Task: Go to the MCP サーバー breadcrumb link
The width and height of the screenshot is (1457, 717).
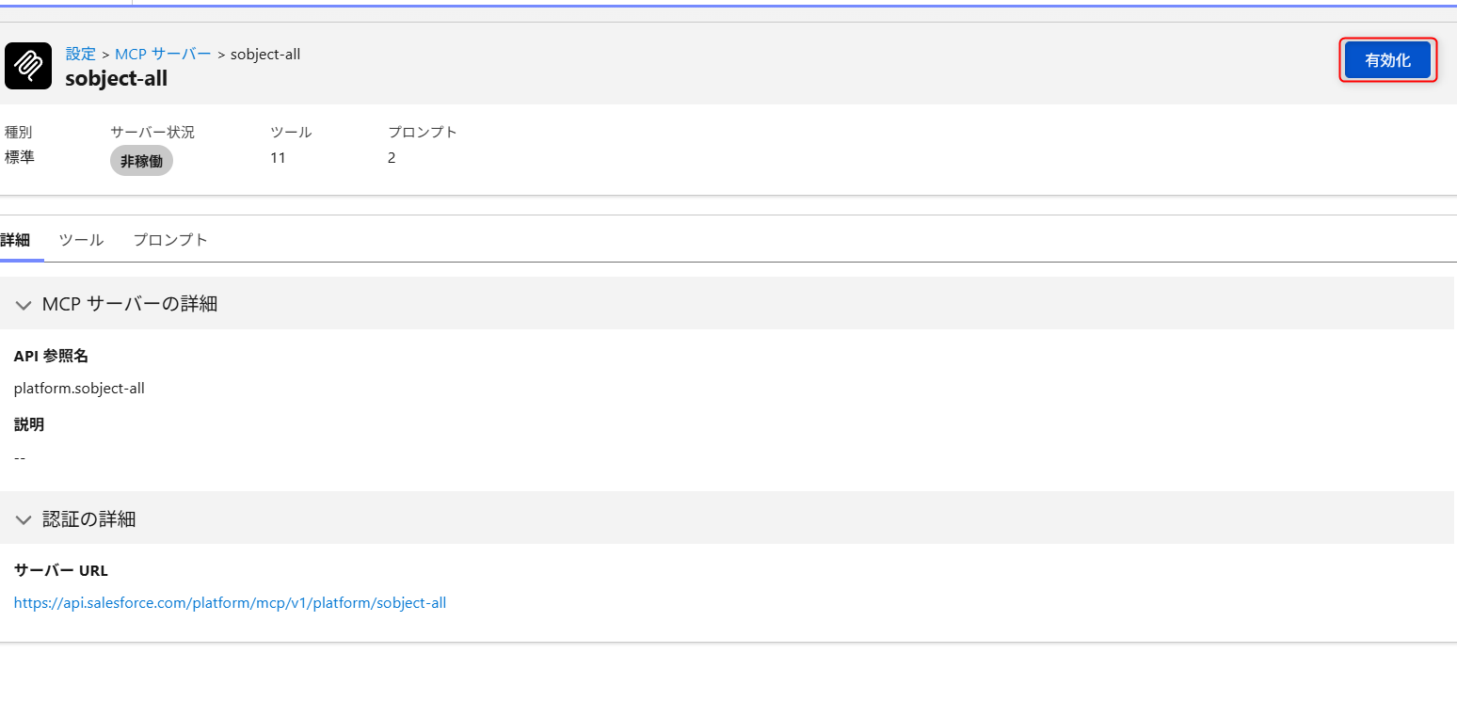Action: pos(163,54)
